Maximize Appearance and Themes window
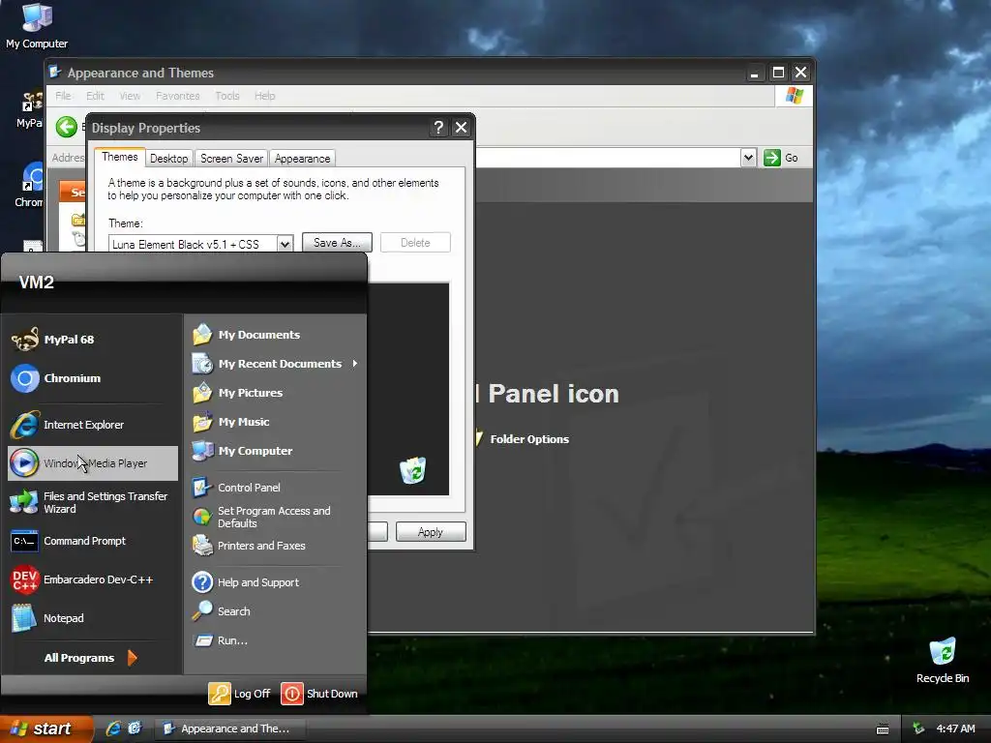Viewport: 991px width, 743px height. 778,73
